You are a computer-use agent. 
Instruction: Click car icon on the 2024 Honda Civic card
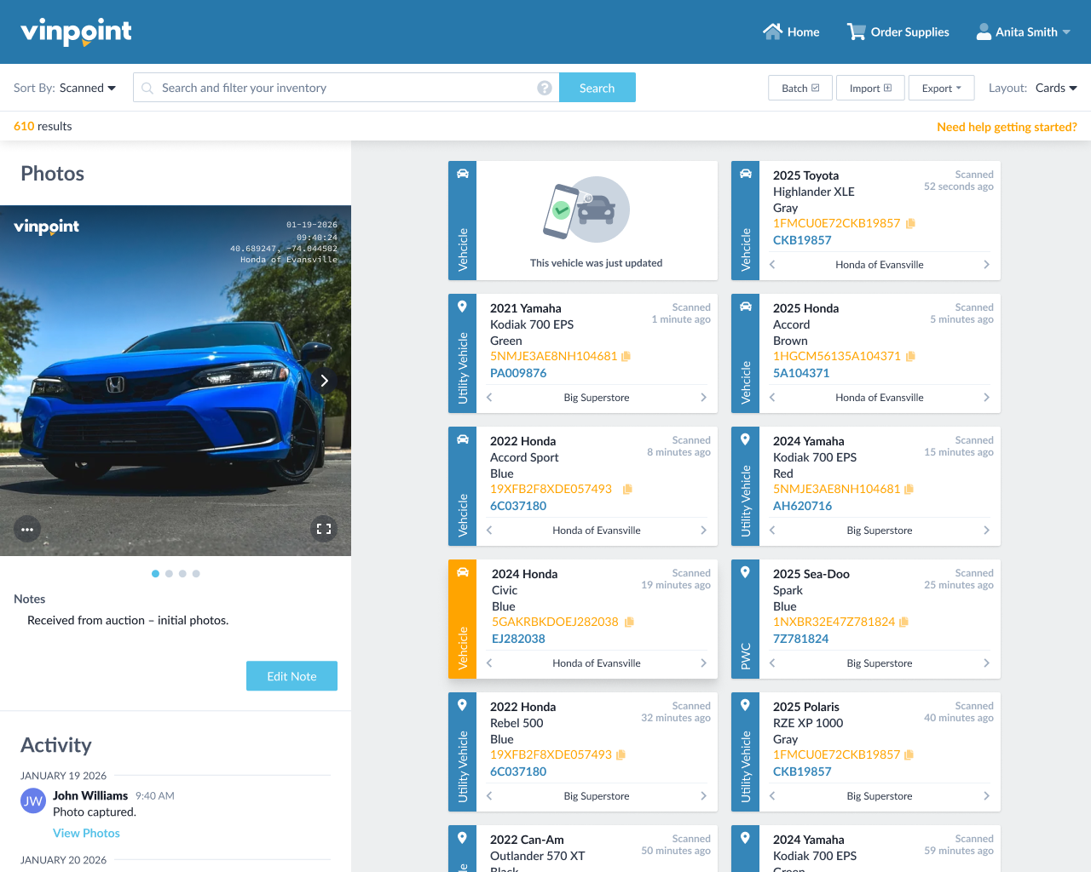[462, 572]
